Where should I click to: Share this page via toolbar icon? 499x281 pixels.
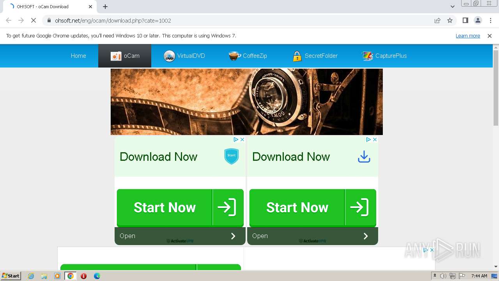[x=437, y=21]
